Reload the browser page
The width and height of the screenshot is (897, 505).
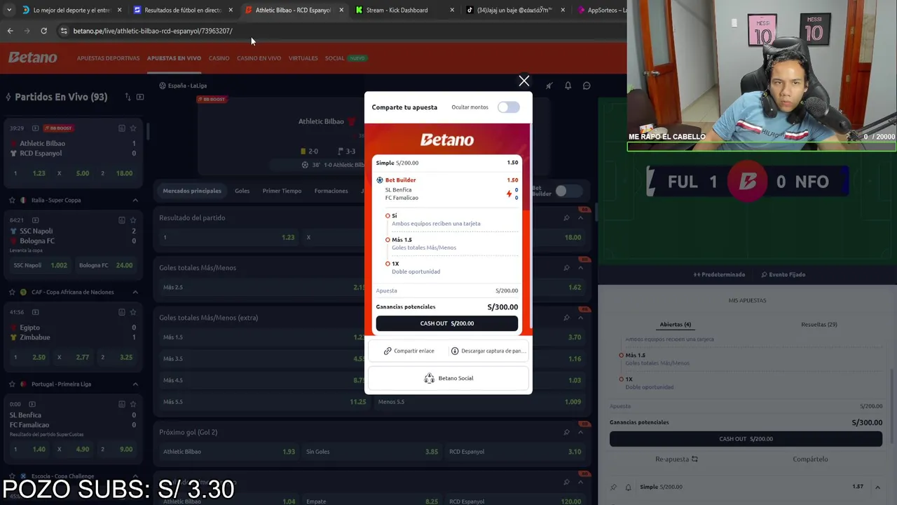pos(43,31)
